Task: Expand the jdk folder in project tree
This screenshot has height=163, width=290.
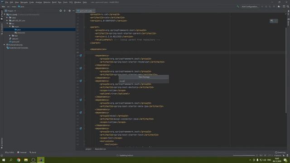Action: tap(7, 20)
